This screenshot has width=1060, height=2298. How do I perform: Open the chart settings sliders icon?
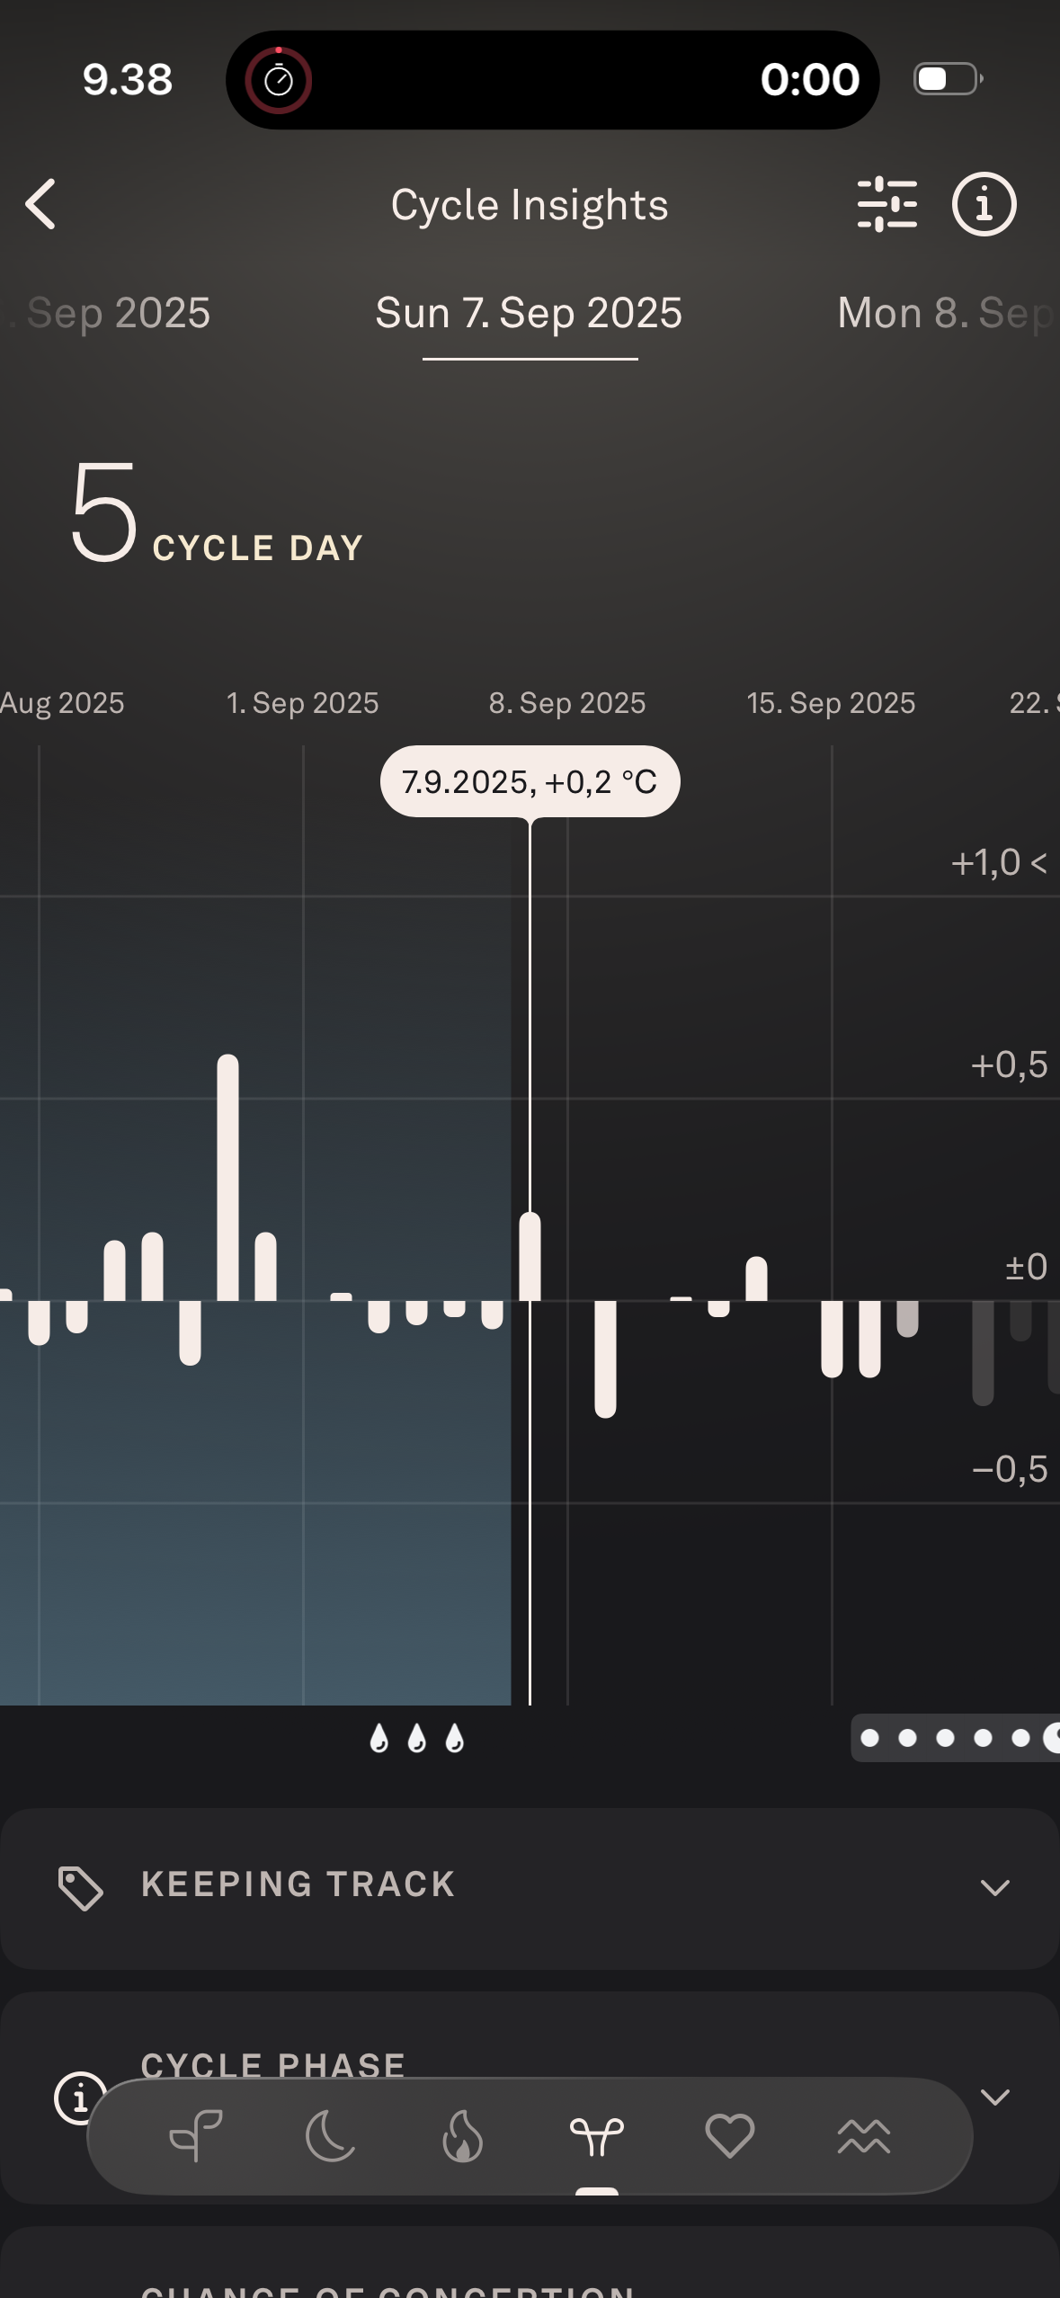pyautogui.click(x=886, y=204)
